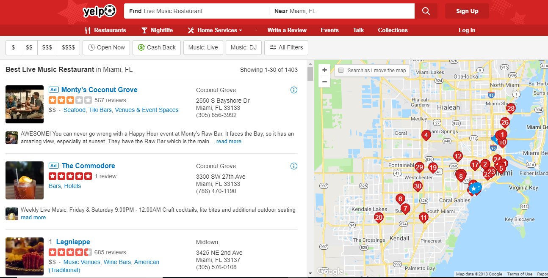The height and width of the screenshot is (278, 548).
Task: Toggle the Cash Back filter
Action: click(157, 47)
